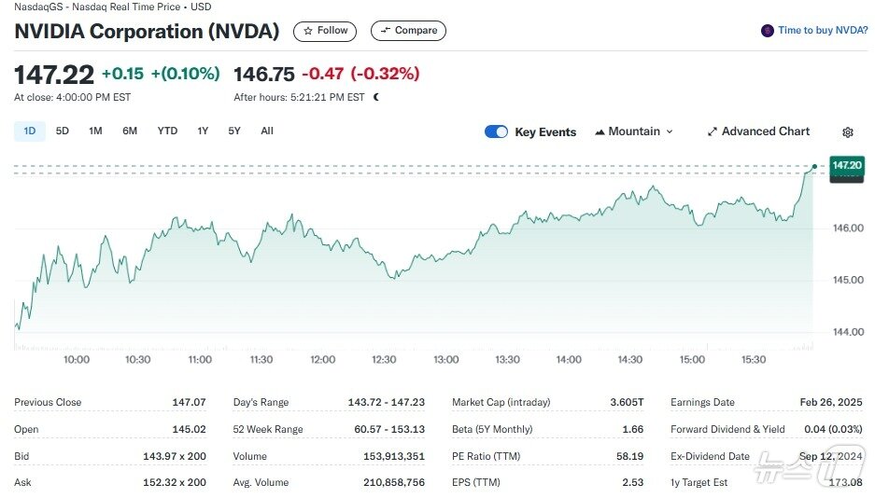Select the 1D time range tab
Viewport: 875px width, 498px height.
point(29,131)
